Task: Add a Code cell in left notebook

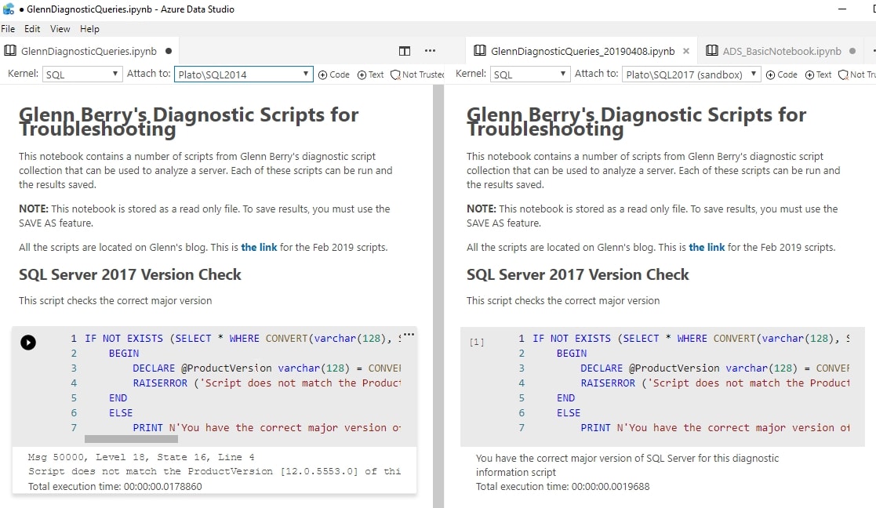Action: [334, 74]
